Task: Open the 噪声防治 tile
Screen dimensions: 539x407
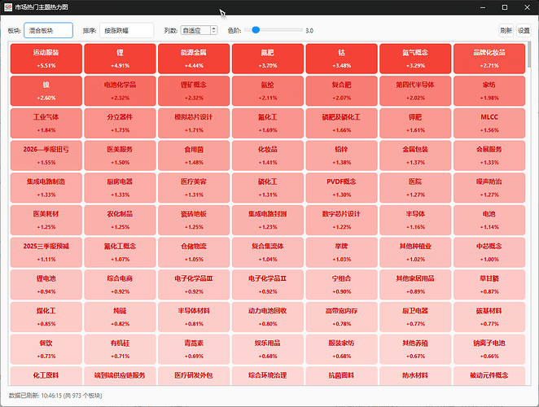Action: point(489,188)
